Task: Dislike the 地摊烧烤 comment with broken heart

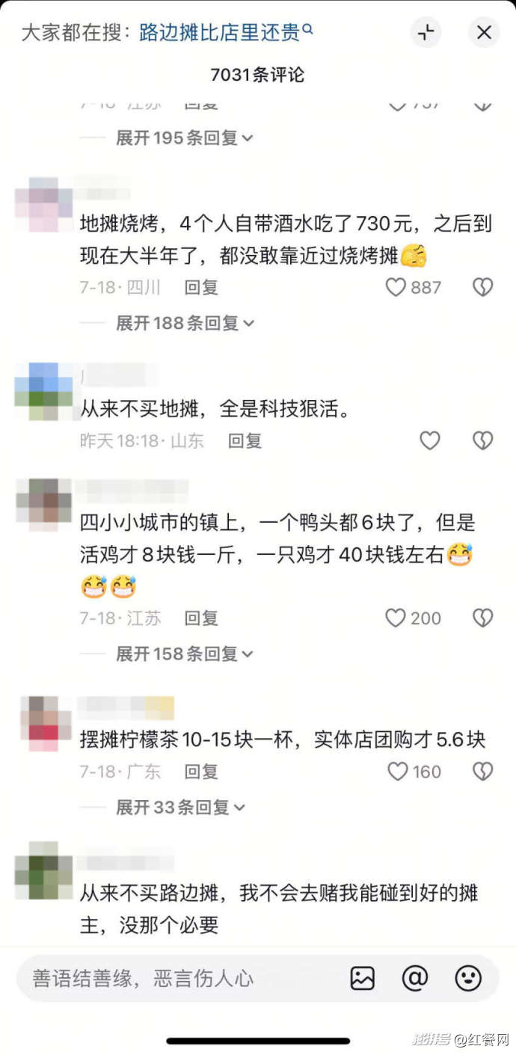Action: [483, 287]
